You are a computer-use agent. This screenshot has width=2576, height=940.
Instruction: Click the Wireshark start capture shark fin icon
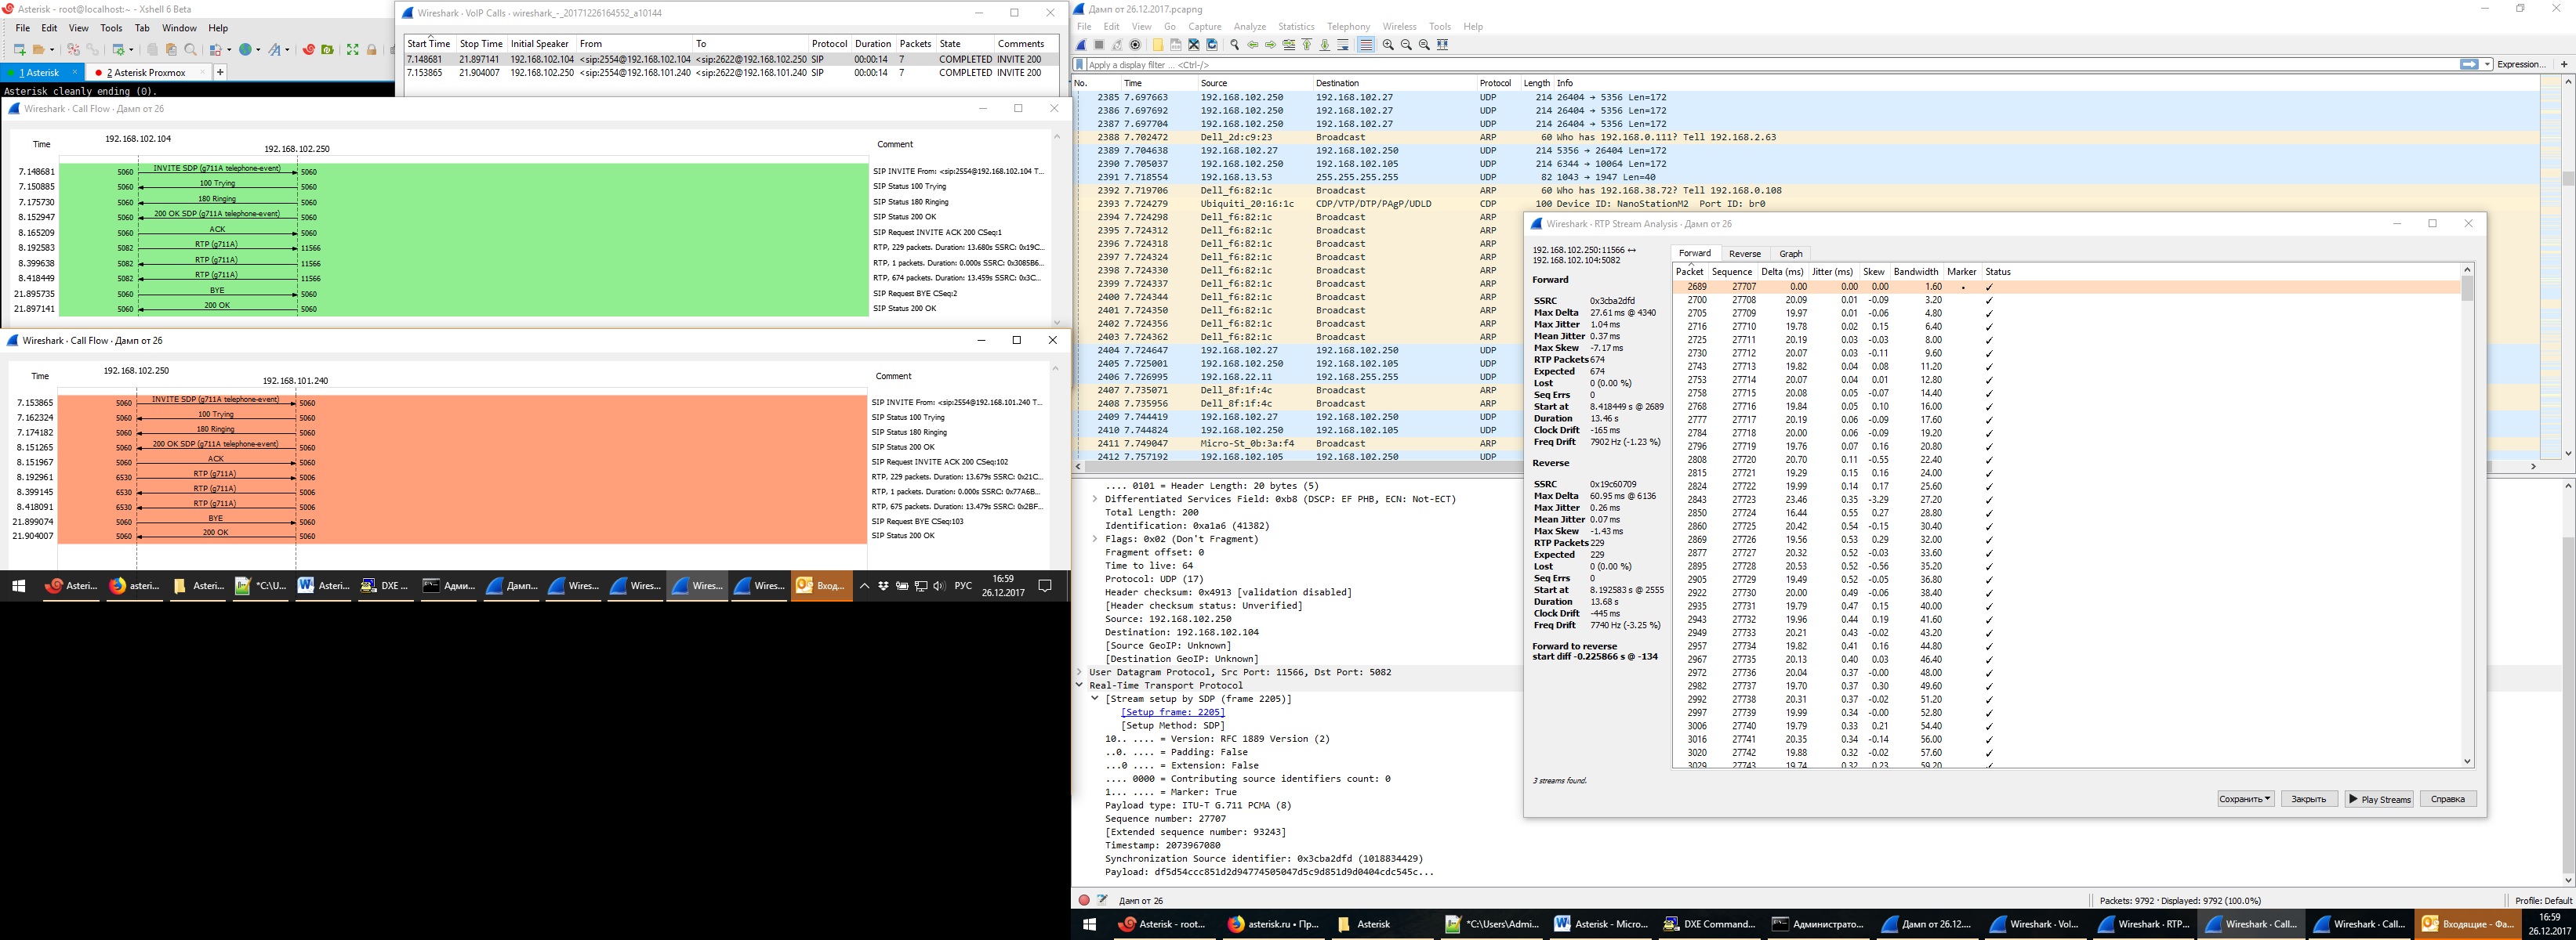pyautogui.click(x=1081, y=45)
